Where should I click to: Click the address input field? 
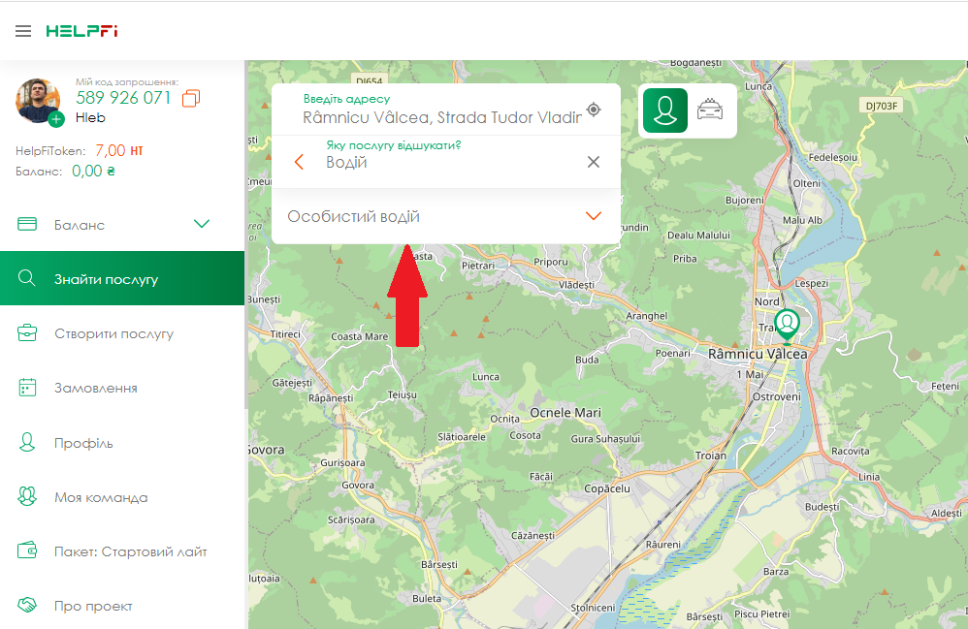pyautogui.click(x=441, y=117)
